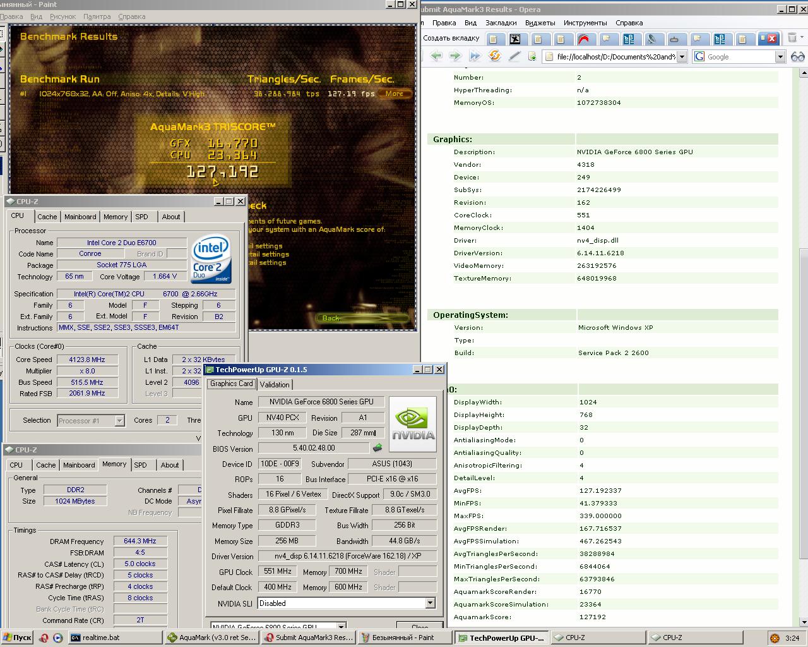Open the Палитра menu in Paint

click(97, 16)
